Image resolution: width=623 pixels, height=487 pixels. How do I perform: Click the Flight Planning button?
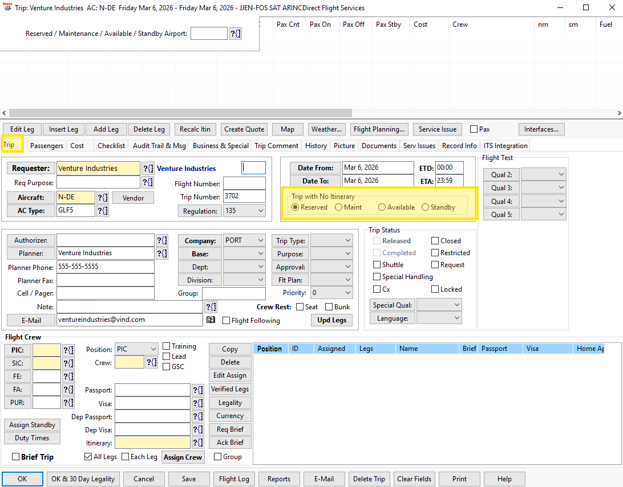coord(379,129)
